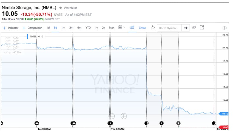Click the pop-out external window icon

point(202,27)
